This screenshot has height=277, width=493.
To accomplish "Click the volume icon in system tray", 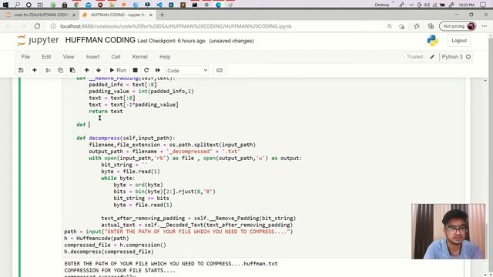I will [427, 5].
